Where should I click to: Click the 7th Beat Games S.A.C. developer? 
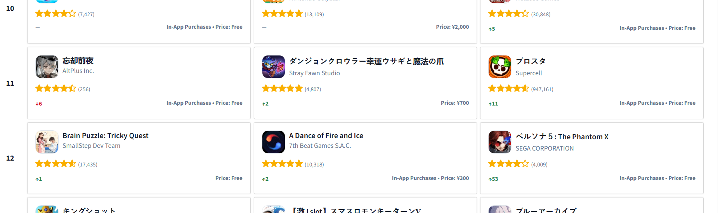(x=320, y=146)
